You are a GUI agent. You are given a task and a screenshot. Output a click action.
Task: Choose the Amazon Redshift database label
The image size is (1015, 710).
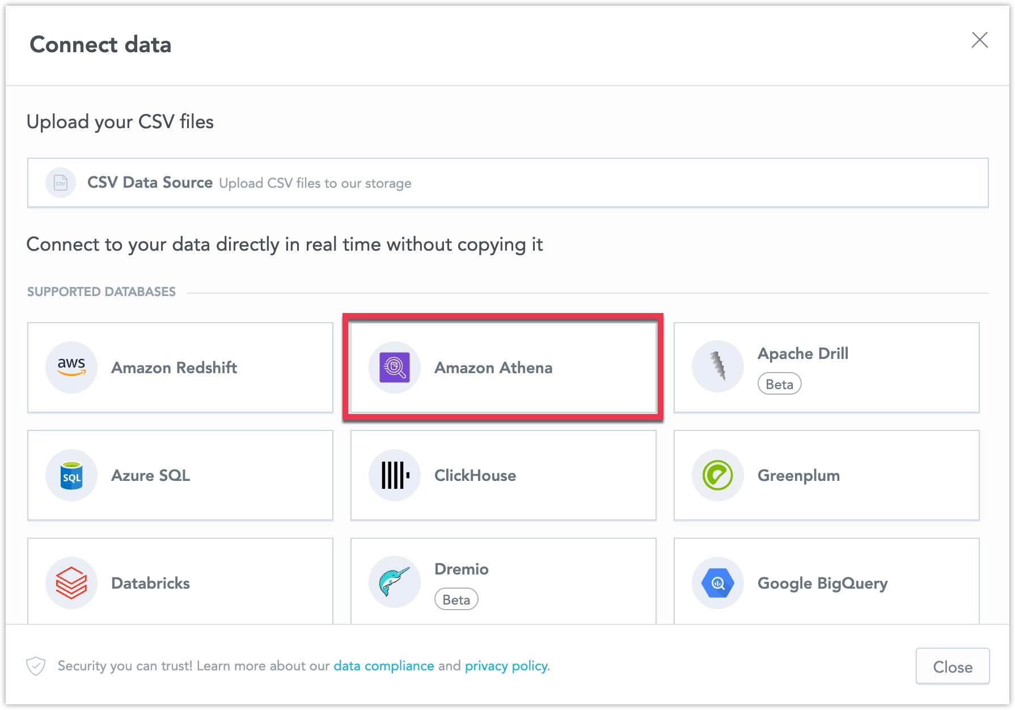(x=174, y=368)
